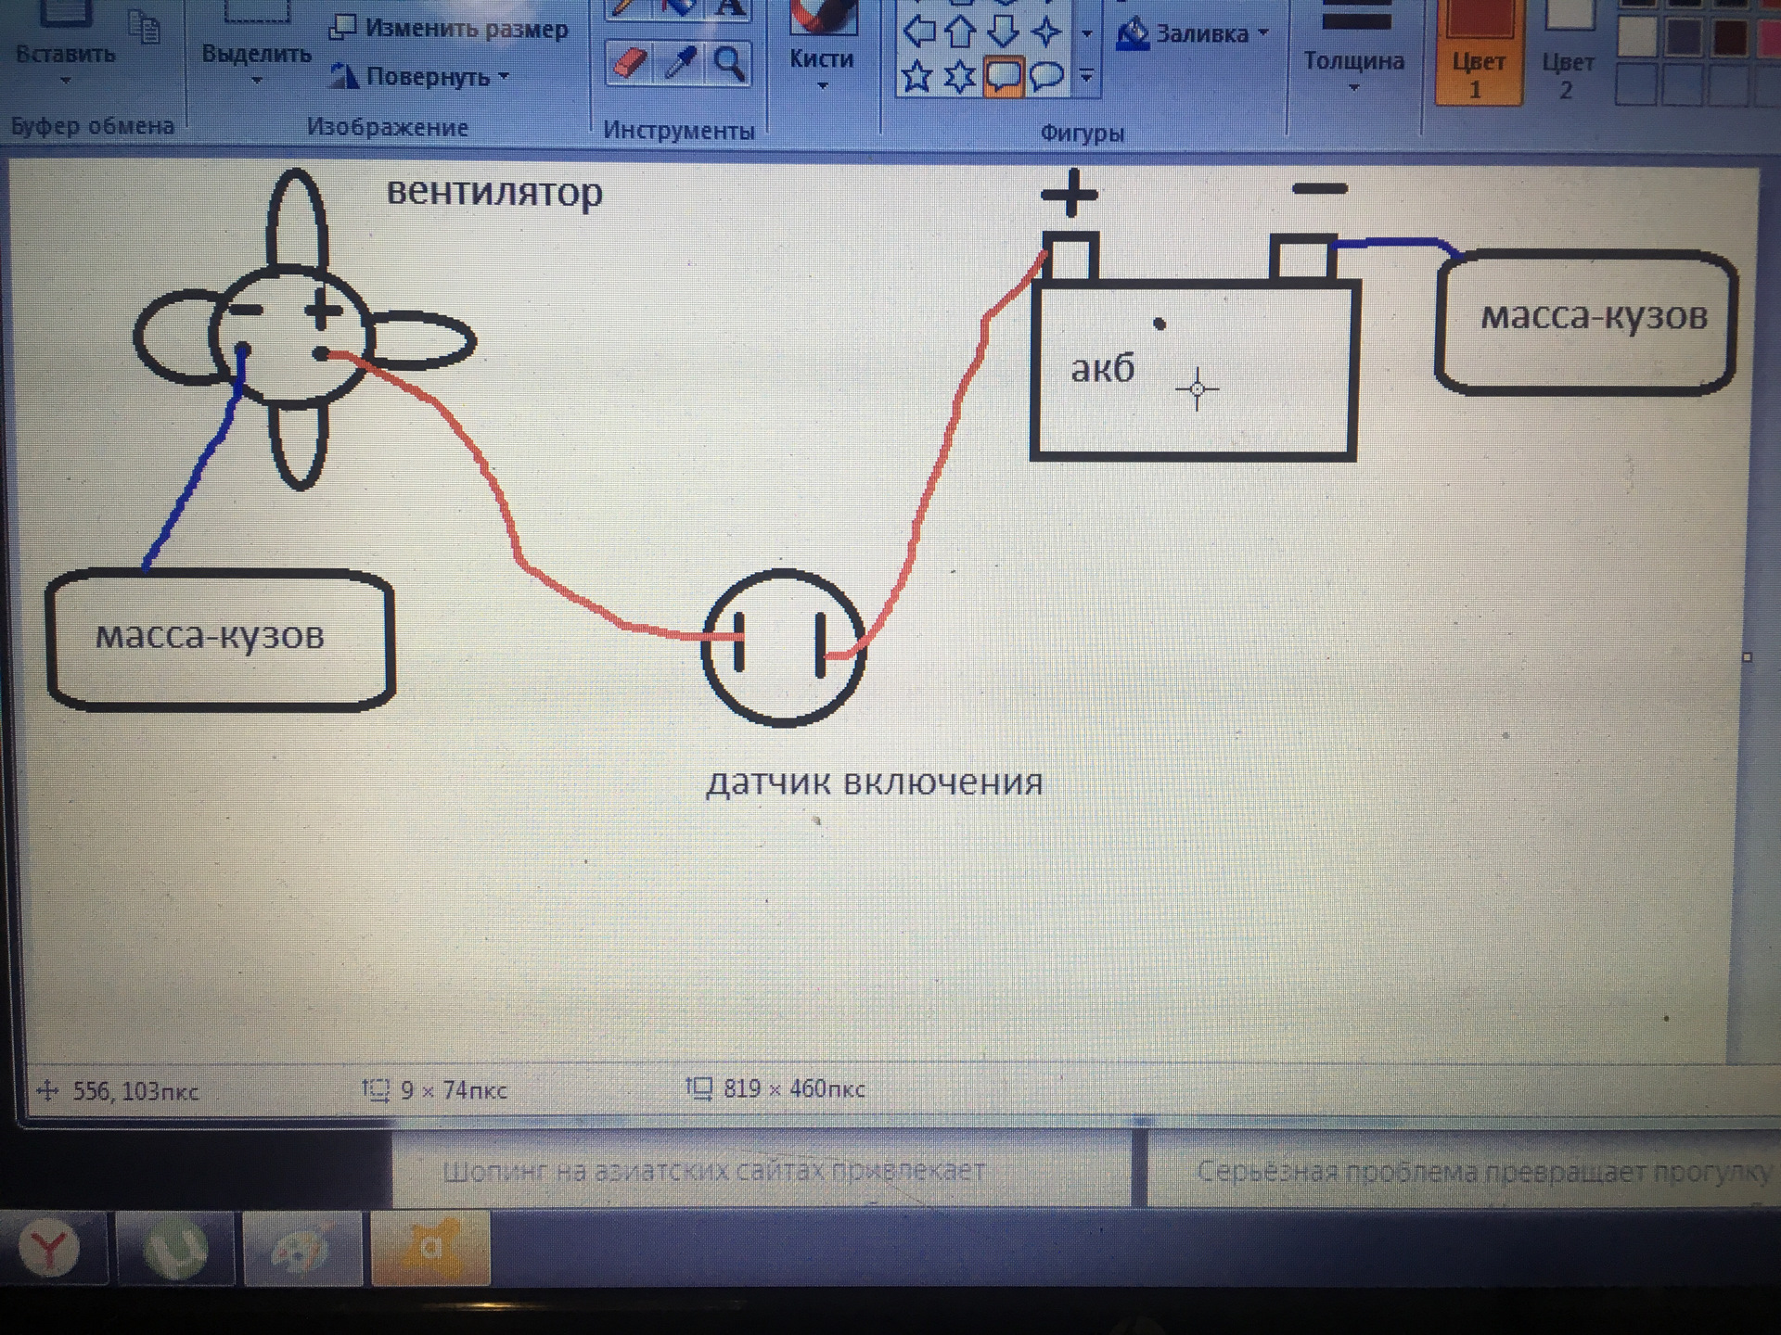
Task: Choose the up arrow shape
Action: click(961, 31)
